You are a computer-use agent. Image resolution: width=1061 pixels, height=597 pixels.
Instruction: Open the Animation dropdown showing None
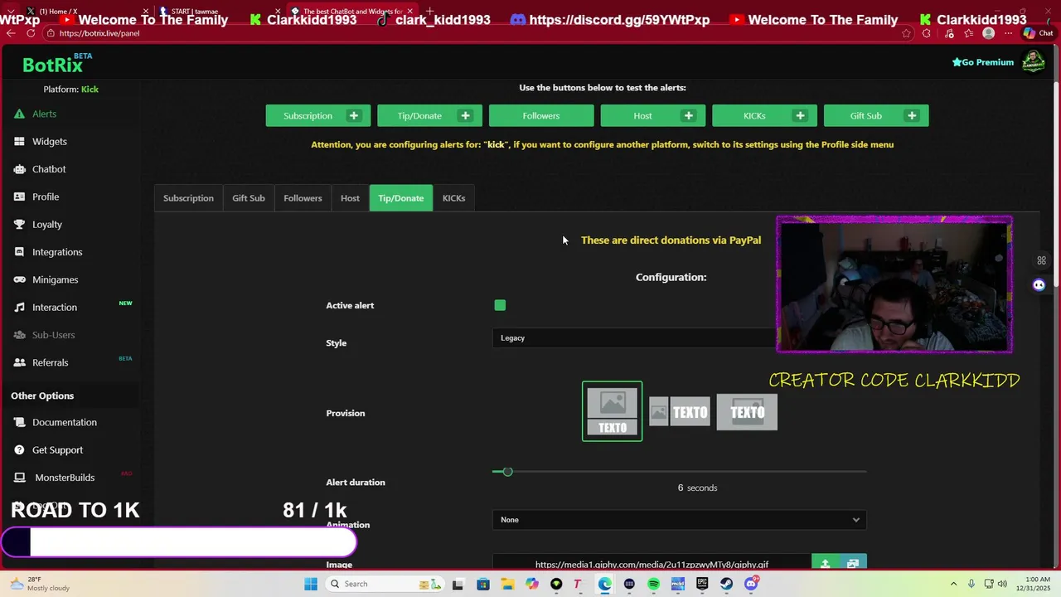680,520
